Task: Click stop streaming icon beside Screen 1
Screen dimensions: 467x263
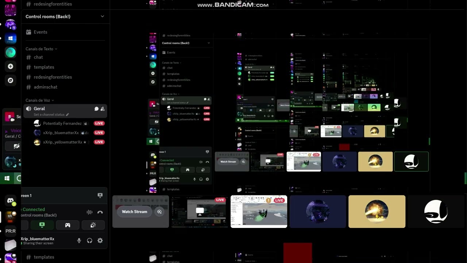Action: (x=100, y=195)
